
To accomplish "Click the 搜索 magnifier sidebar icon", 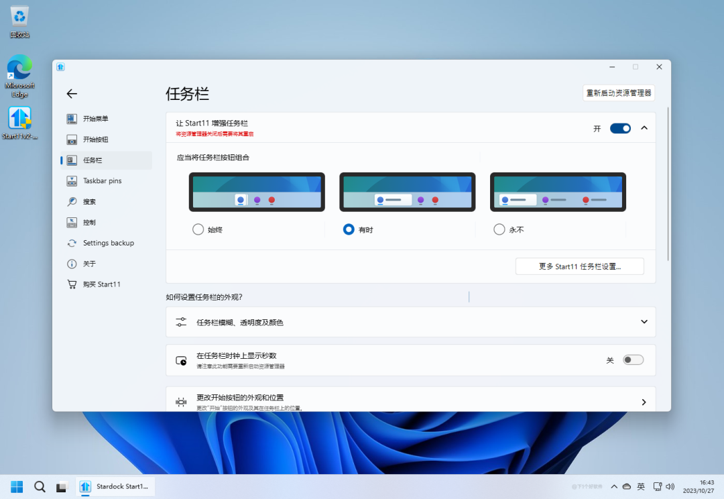I will (72, 201).
